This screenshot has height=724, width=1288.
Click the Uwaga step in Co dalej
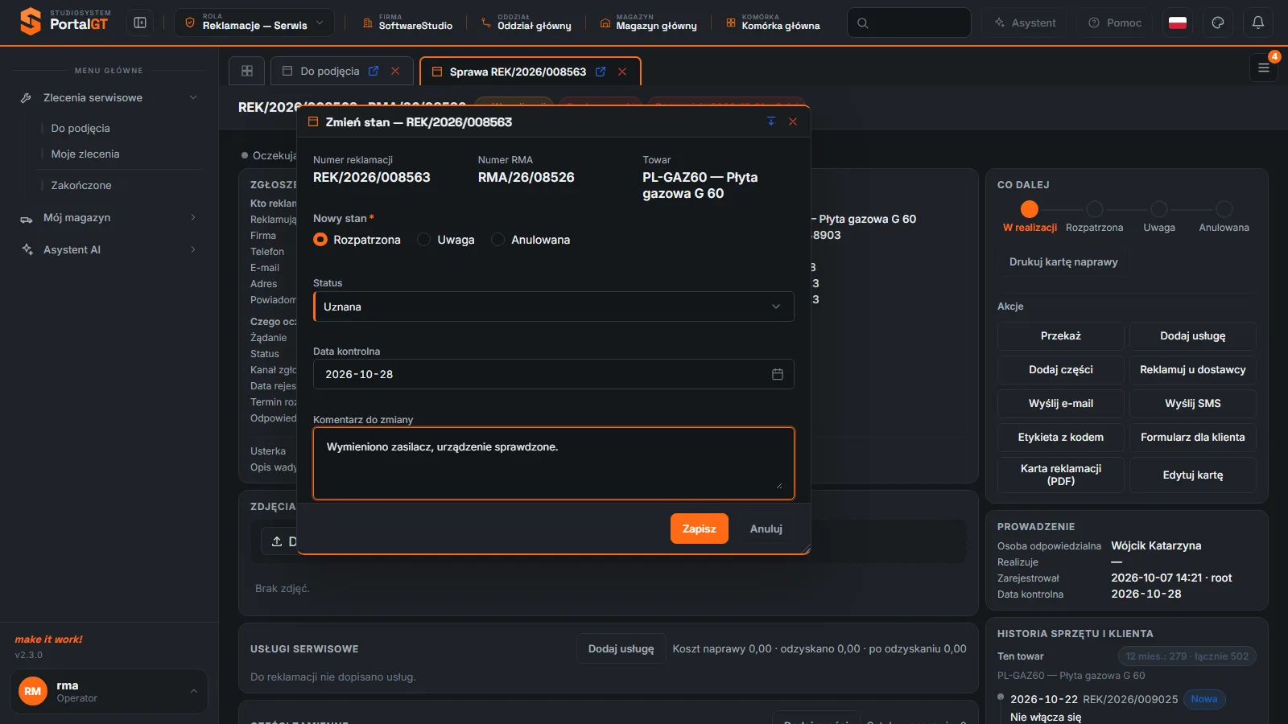[1159, 217]
